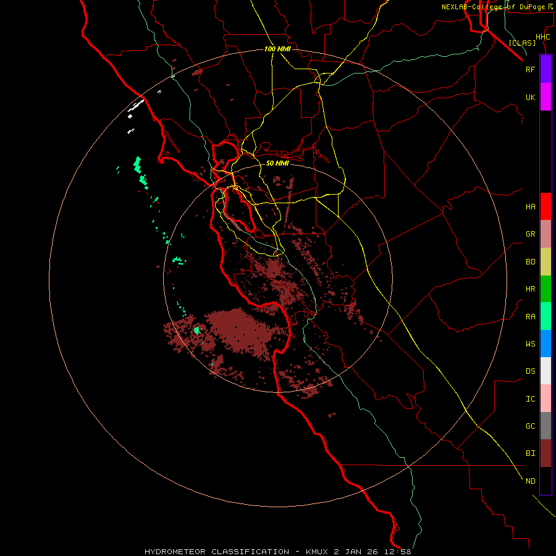Click the ND black legend swatch
Viewport: 556px width, 556px height.
(545, 481)
